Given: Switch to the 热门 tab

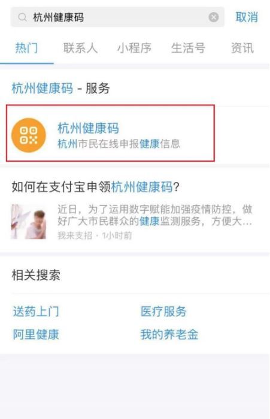Looking at the screenshot, I should (x=26, y=48).
